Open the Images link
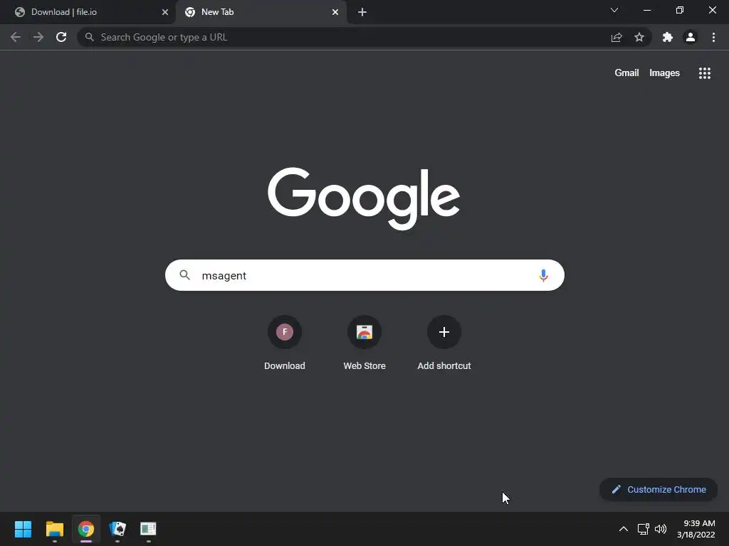Image resolution: width=729 pixels, height=546 pixels. [664, 73]
